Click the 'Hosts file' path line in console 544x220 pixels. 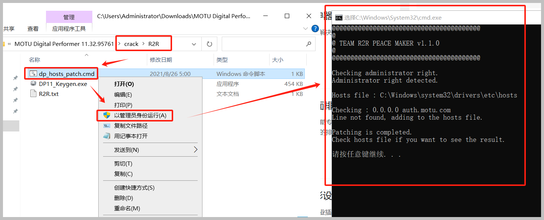(424, 95)
